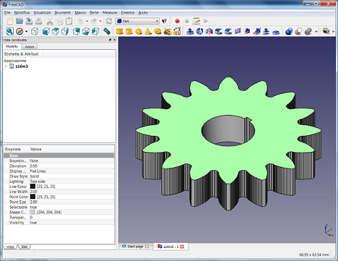Image resolution: width=338 pixels, height=261 pixels.
Task: Expand the z16m3 document tree node
Action: 6,67
